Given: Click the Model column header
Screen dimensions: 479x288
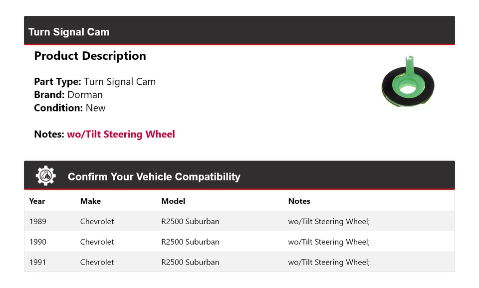Looking at the screenshot, I should point(173,201).
